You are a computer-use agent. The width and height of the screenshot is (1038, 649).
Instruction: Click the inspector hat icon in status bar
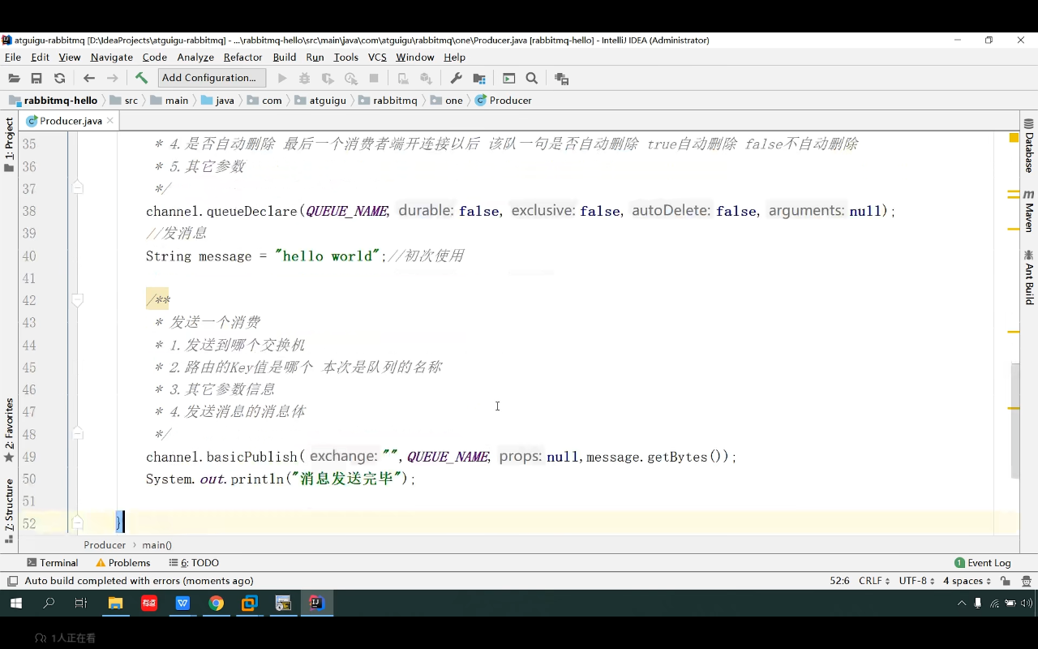1027,581
